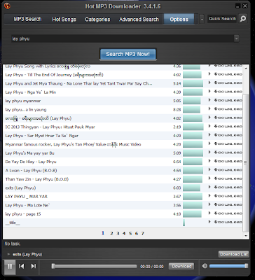Play preview for 'De Yay De Hlay - Lay Phyu'
This screenshot has width=255, height=280.
(209, 161)
